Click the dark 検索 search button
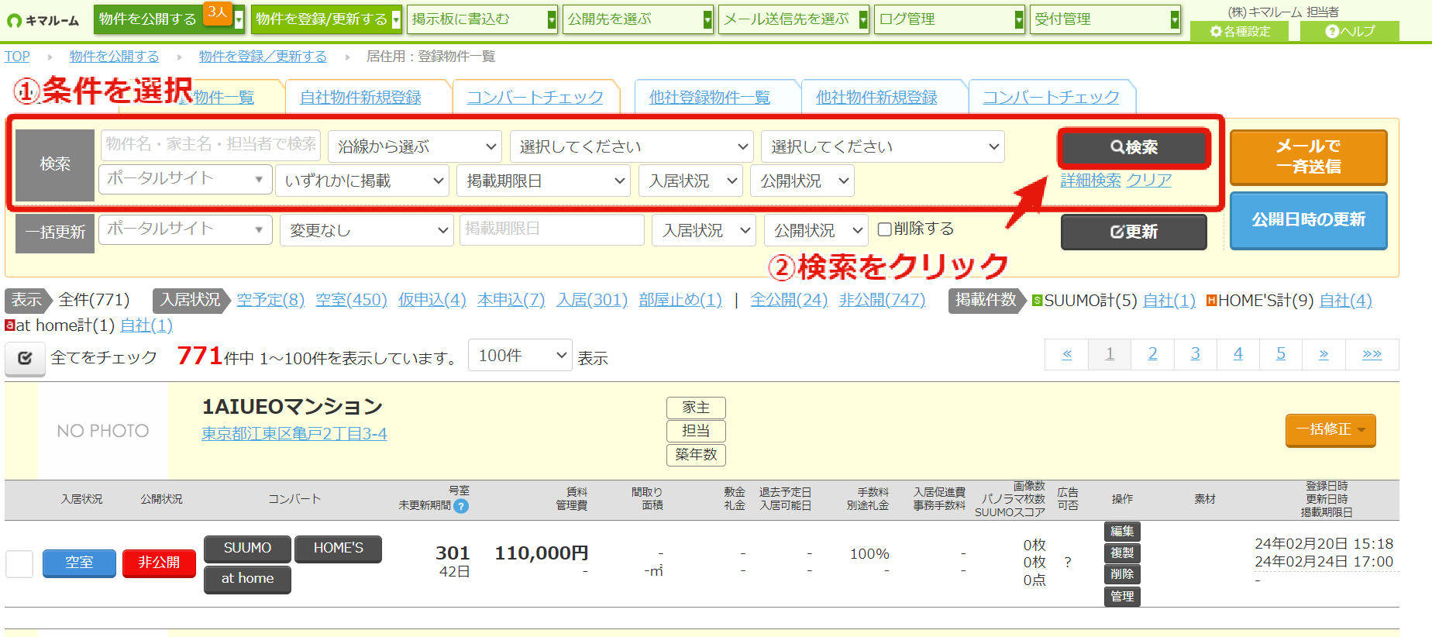The image size is (1432, 637). tap(1134, 147)
